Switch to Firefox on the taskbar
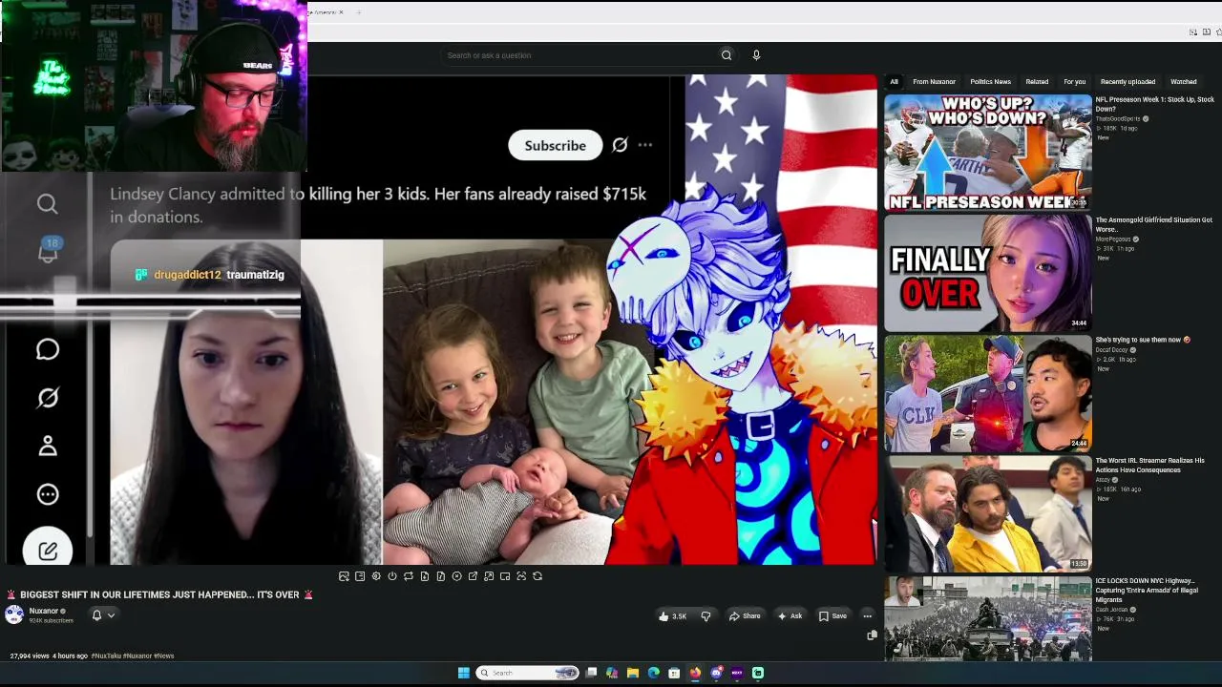 [695, 673]
